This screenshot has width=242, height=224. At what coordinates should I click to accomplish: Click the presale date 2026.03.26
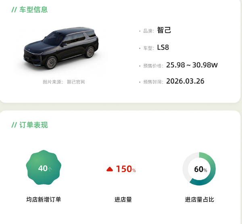pos(185,81)
